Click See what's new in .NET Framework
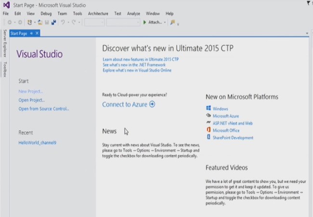 [x=134, y=65]
